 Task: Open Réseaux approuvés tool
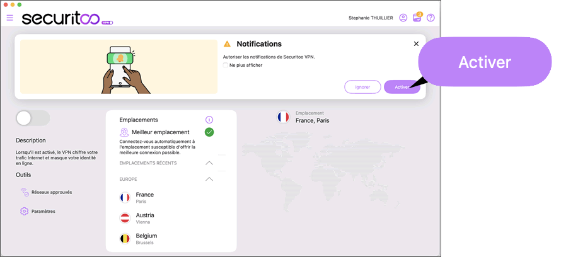[46, 192]
